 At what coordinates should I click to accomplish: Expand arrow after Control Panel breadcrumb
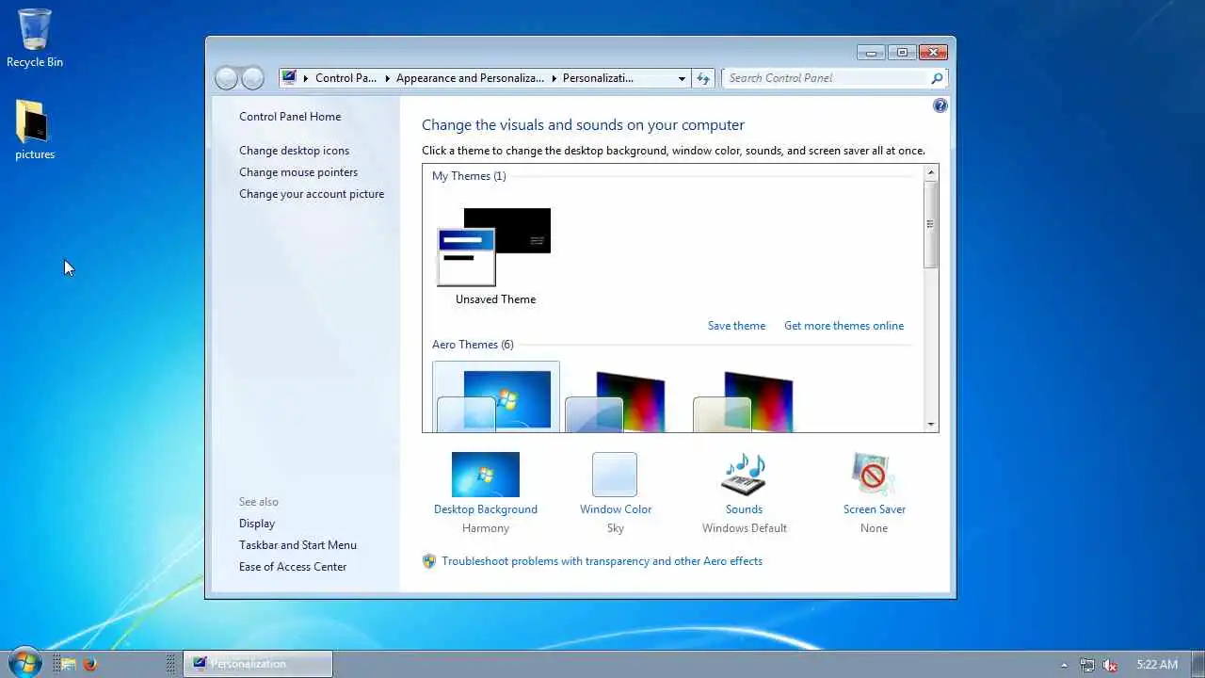point(386,78)
